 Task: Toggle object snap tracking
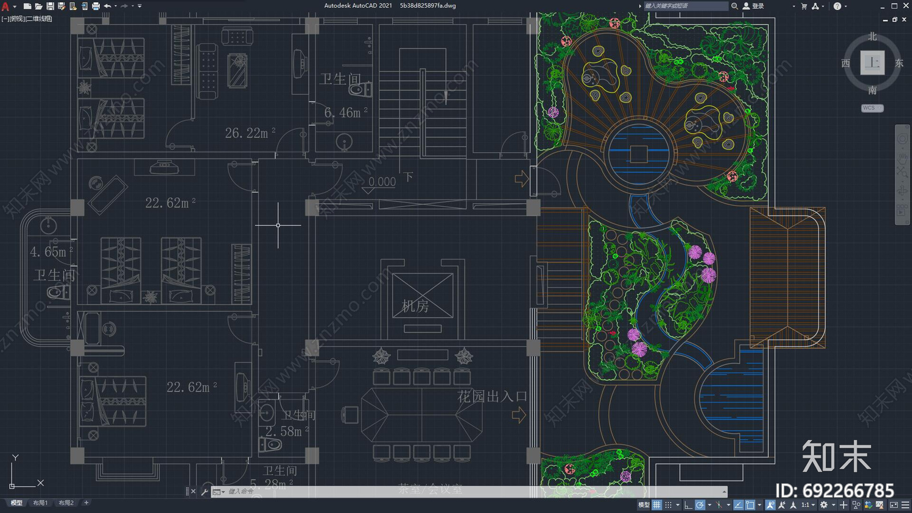pos(738,504)
